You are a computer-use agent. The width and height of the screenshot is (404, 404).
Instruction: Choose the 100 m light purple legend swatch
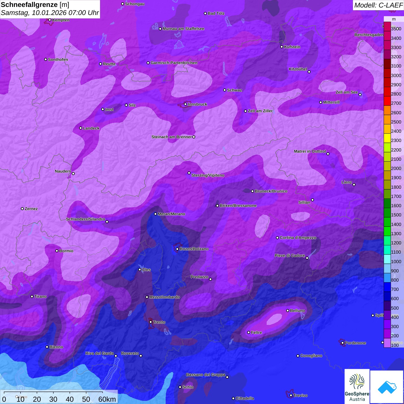(x=387, y=343)
